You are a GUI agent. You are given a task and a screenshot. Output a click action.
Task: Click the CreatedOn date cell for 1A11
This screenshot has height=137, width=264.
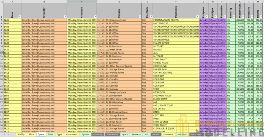pos(82,53)
